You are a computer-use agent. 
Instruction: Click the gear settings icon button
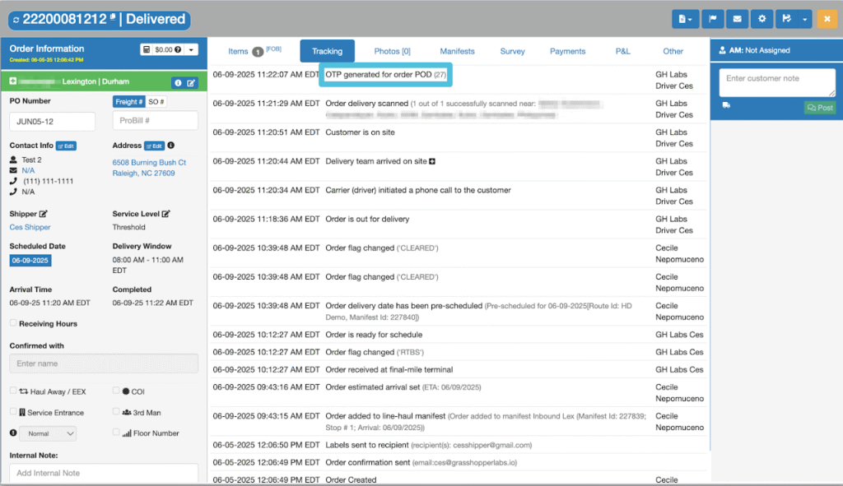click(x=761, y=19)
